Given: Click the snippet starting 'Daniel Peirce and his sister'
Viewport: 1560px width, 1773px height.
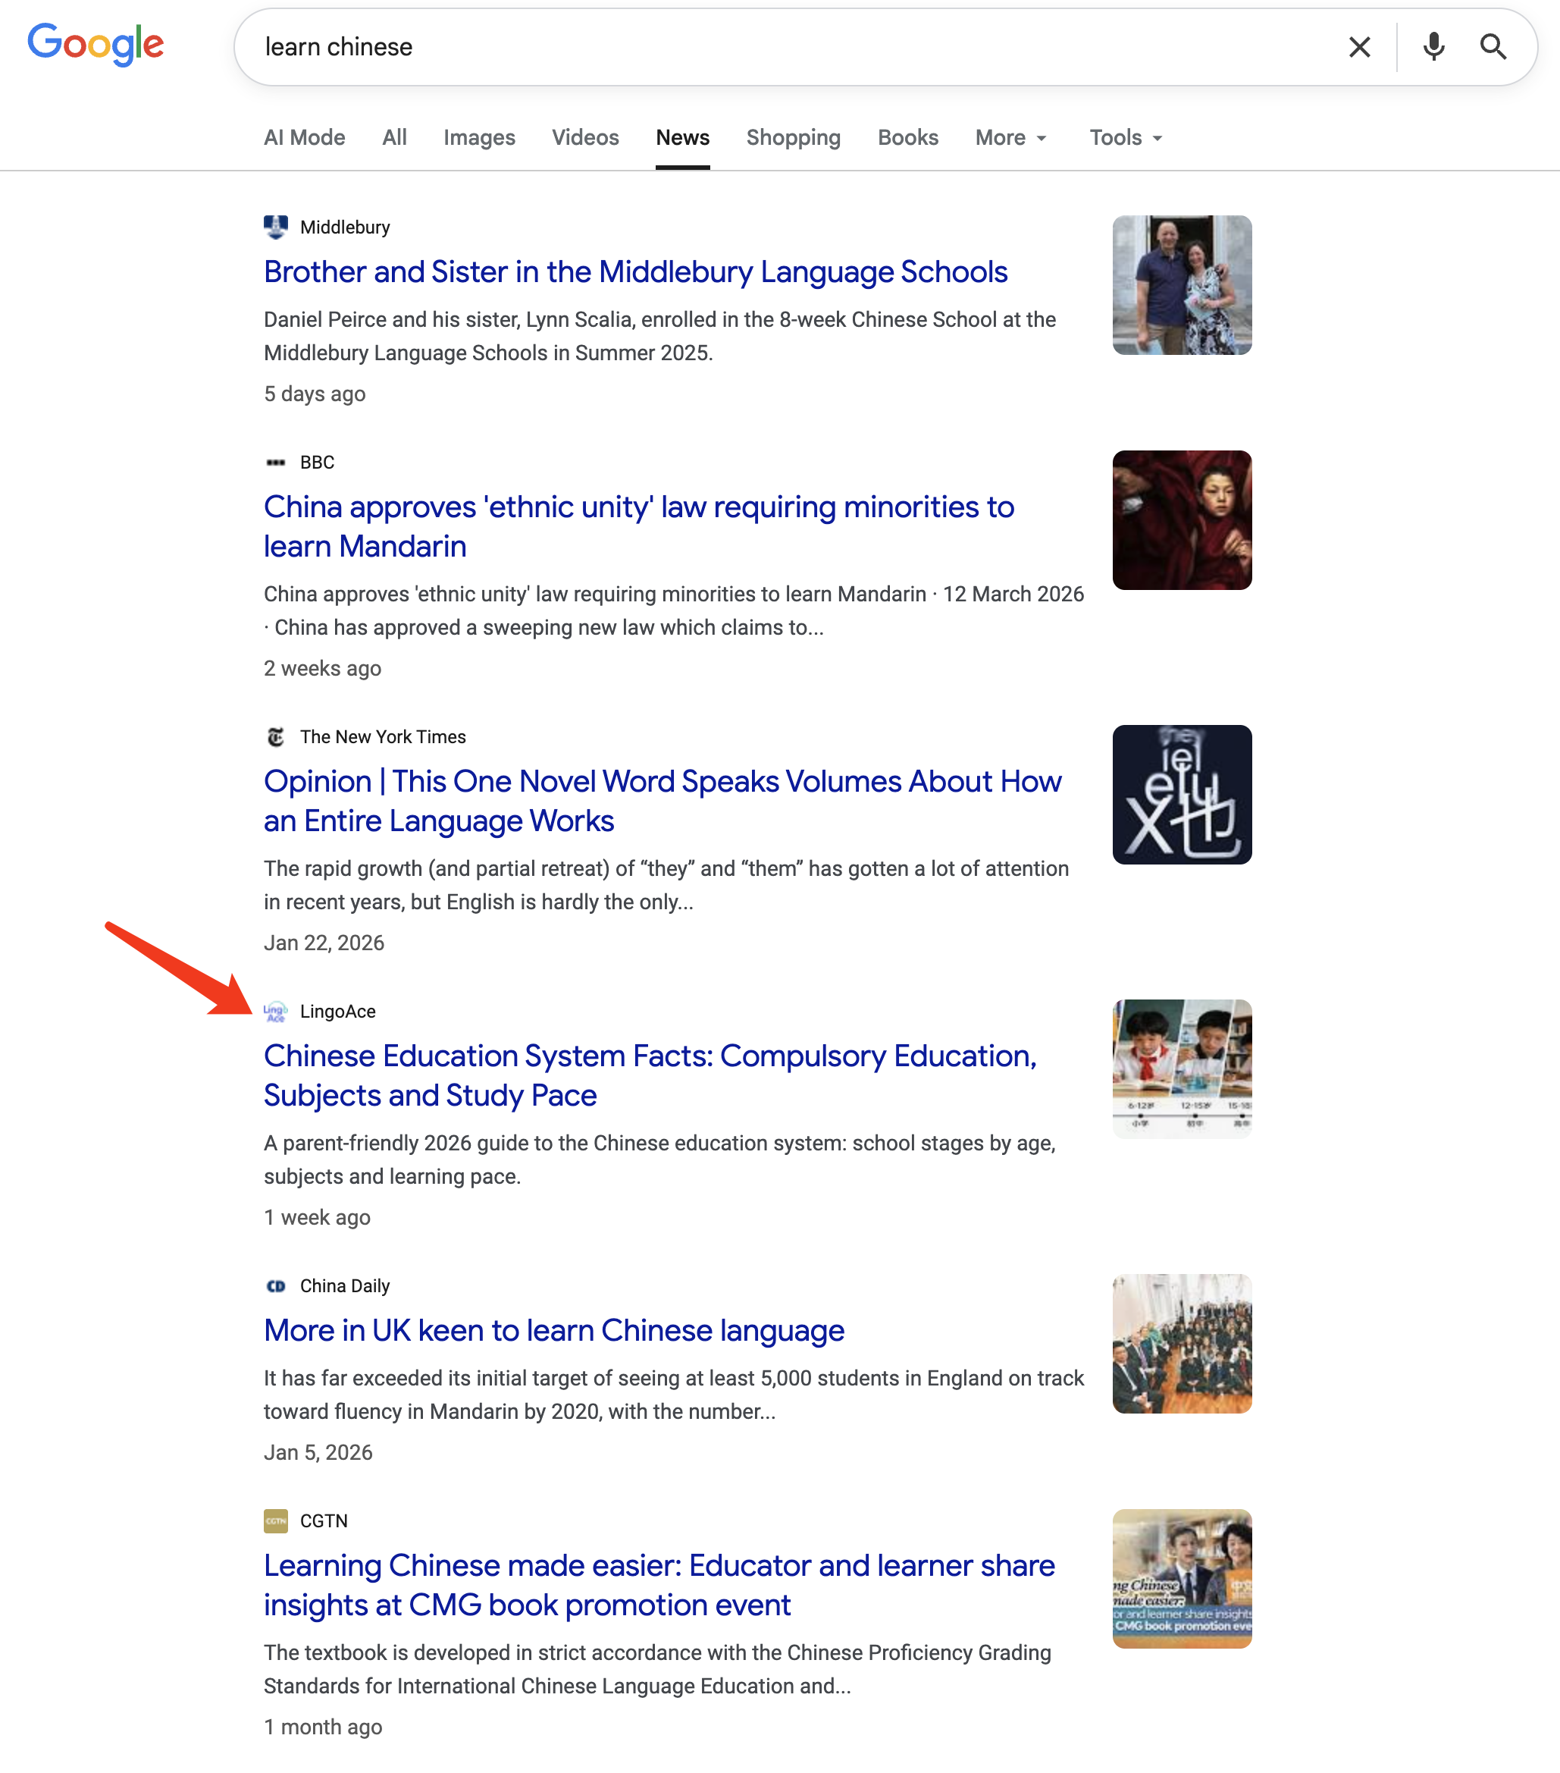Looking at the screenshot, I should 660,337.
